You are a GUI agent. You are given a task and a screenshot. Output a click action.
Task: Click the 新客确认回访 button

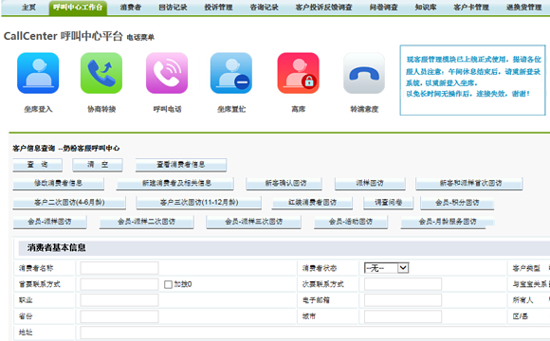284,184
